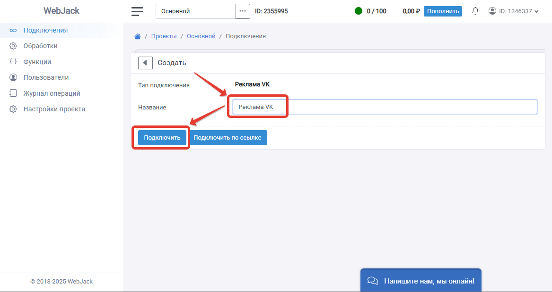Click the notification bell icon
552x292 pixels.
click(475, 11)
